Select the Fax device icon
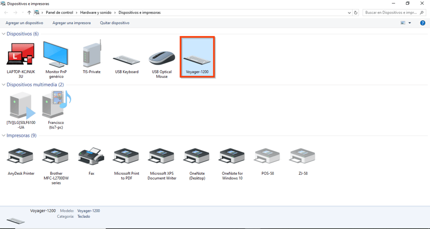Screen dimensions: 430x229 [x=91, y=161]
